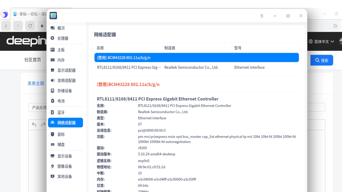Open 存储设备 storage device icon
The image size is (342, 192).
coord(52,91)
